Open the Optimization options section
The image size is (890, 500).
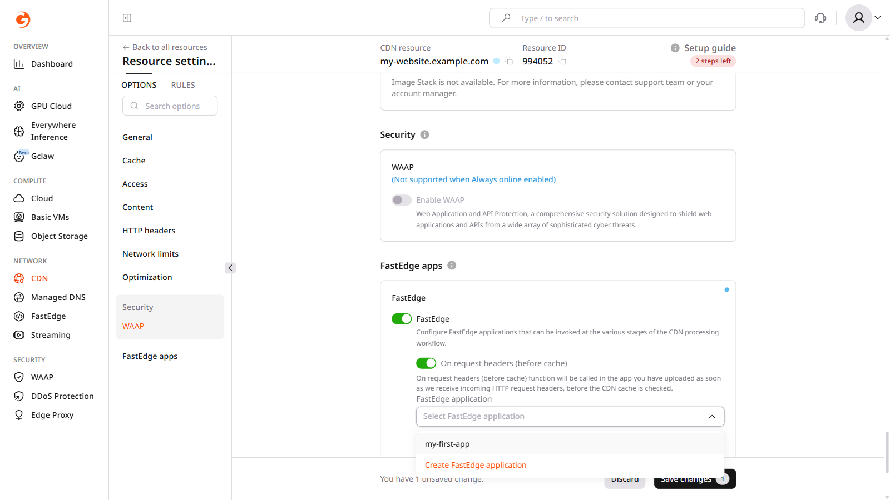click(147, 277)
